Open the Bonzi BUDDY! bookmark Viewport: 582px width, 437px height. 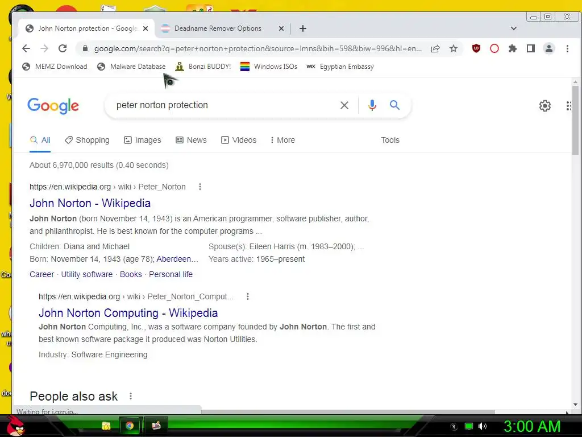203,67
